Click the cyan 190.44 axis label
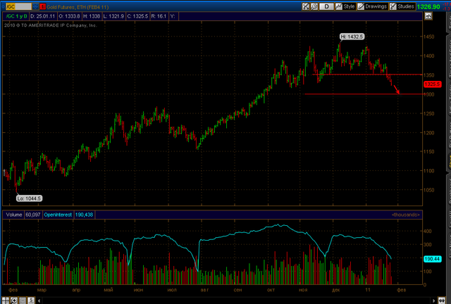This screenshot has width=451, height=304. [432, 259]
